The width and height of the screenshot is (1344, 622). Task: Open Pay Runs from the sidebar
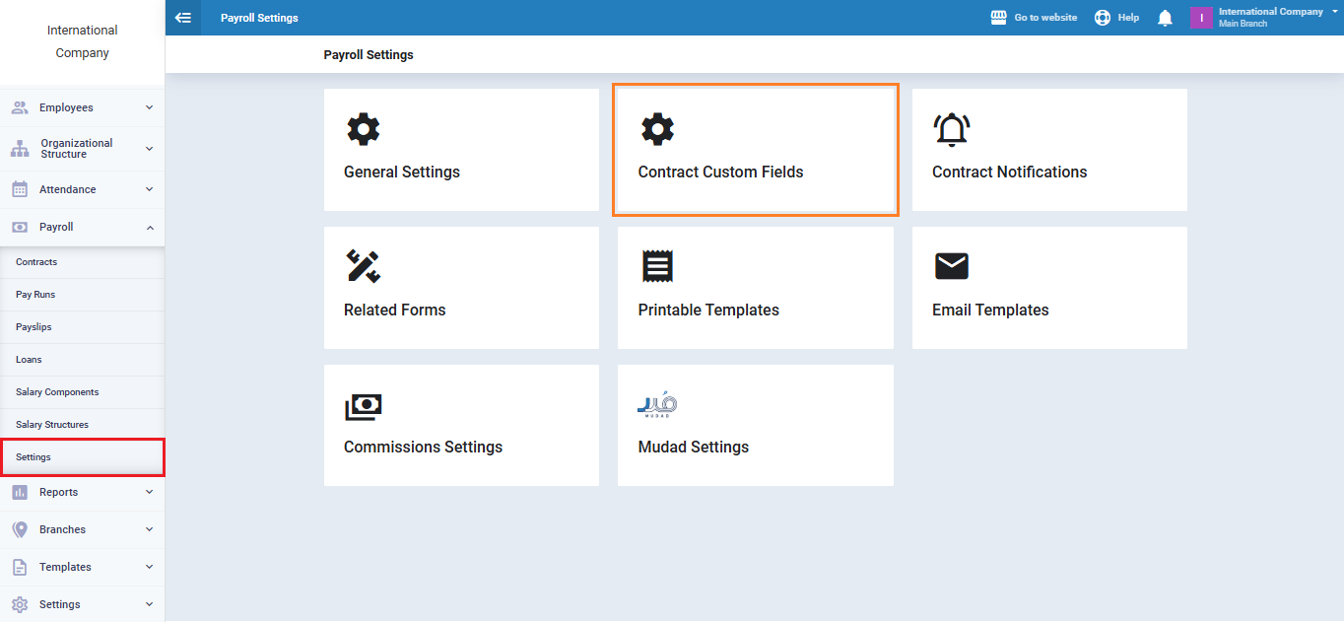[x=35, y=295]
